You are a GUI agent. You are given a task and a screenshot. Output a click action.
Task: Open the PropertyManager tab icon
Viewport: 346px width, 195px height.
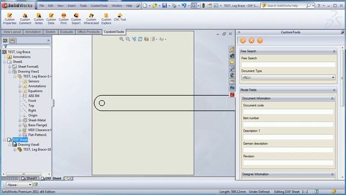(x=12, y=41)
